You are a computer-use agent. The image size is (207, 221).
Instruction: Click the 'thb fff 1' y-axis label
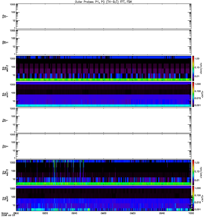(x=5, y=16)
